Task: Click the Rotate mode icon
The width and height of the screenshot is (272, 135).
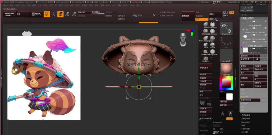Action: [74, 14]
